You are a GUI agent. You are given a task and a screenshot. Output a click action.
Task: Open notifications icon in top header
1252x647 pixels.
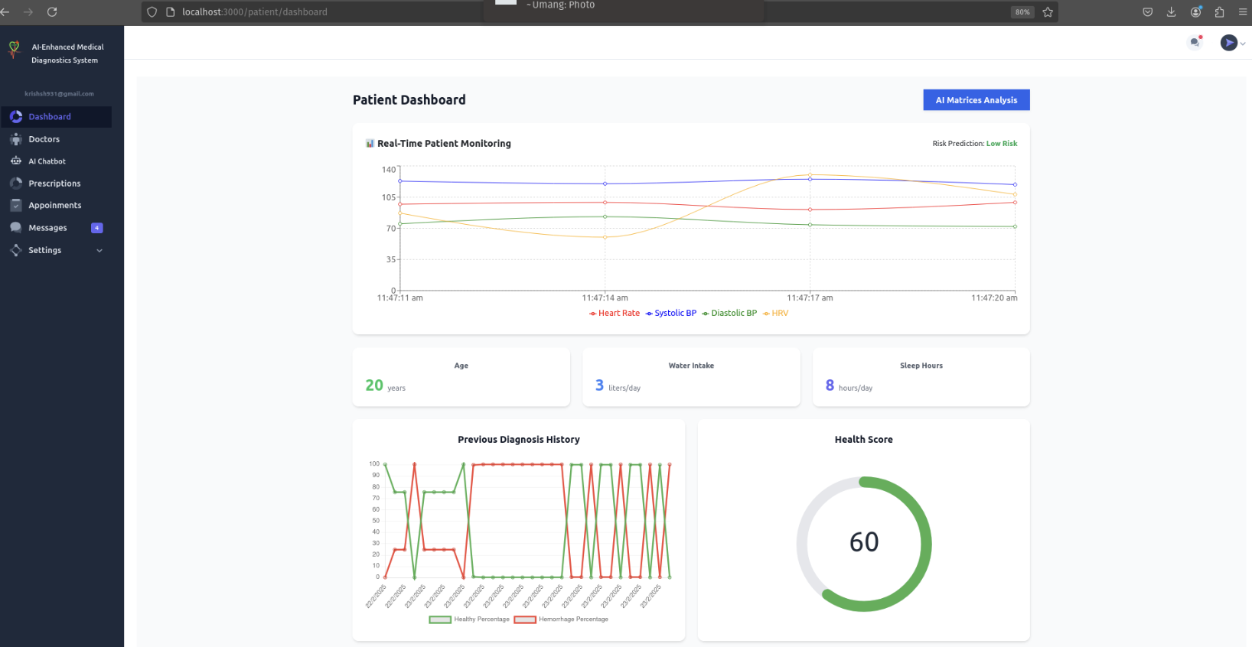[x=1195, y=43]
